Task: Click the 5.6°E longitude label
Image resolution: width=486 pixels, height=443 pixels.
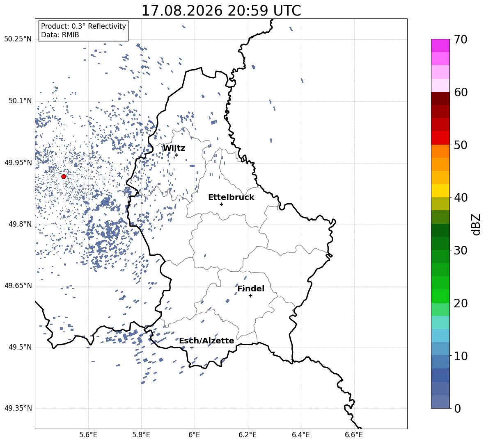Action: coord(88,435)
